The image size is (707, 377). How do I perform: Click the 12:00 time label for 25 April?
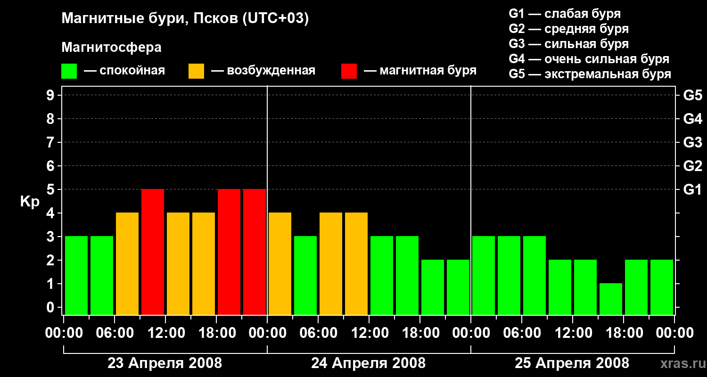[573, 333]
